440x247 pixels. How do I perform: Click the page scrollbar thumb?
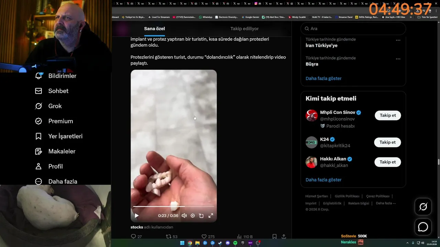tap(438, 162)
